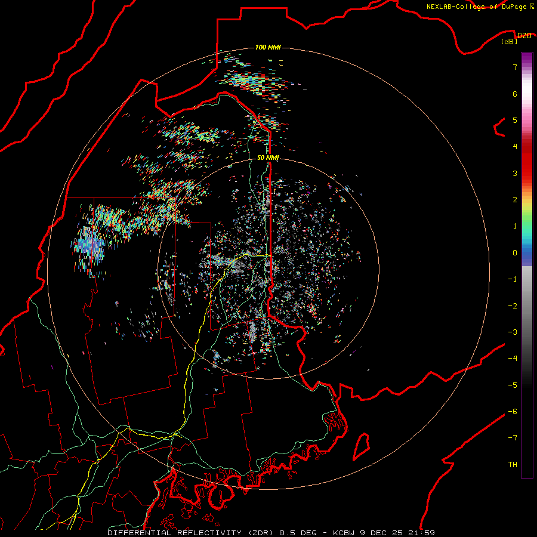Click the 3 tick label on color scale

tap(515, 173)
